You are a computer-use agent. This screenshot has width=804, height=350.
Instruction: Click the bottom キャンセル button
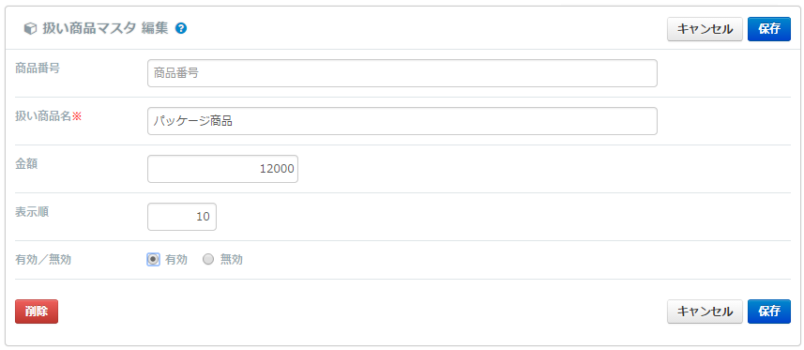point(705,312)
